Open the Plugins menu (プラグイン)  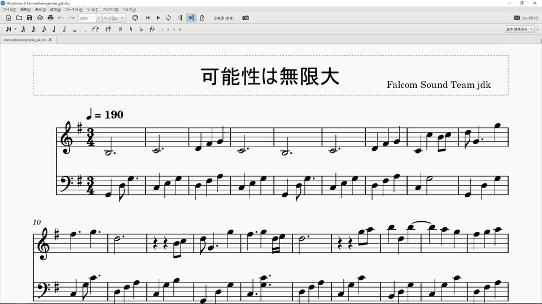click(110, 10)
